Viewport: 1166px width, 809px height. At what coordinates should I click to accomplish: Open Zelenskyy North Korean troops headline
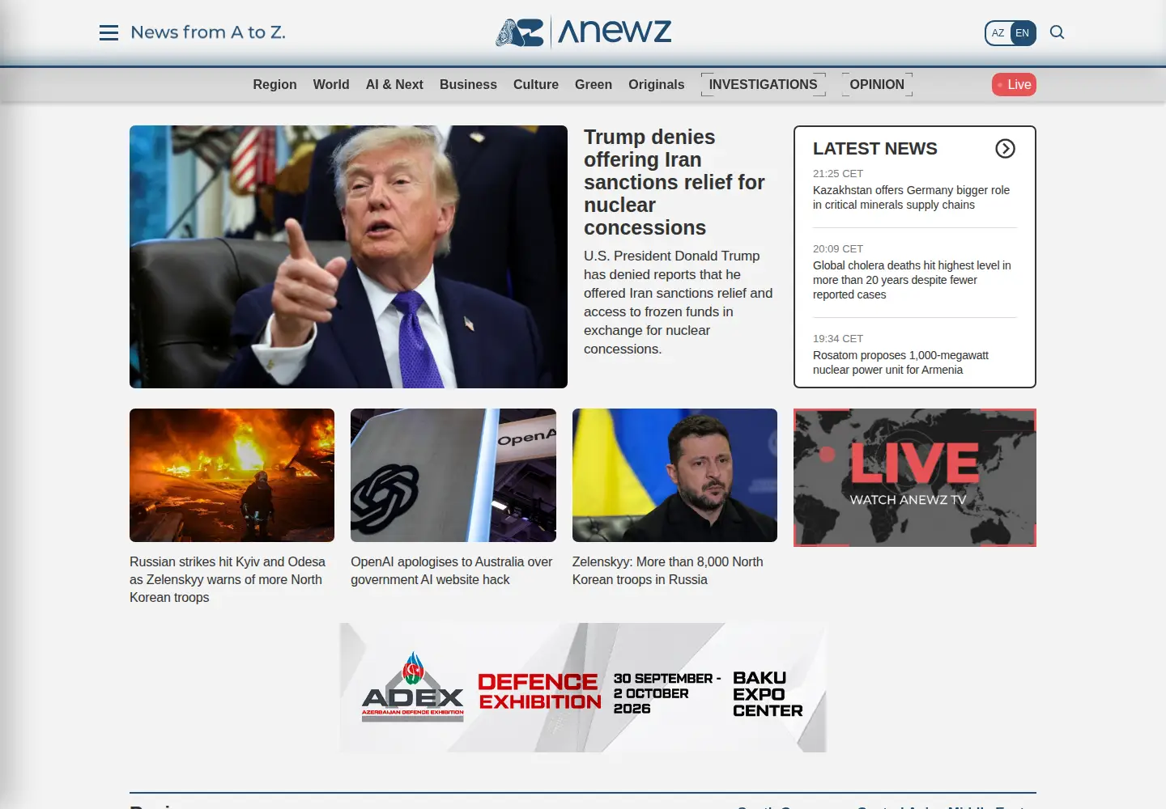coord(667,570)
